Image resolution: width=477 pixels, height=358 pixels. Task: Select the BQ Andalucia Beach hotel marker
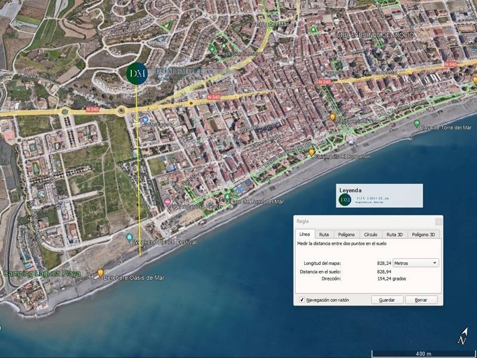pyautogui.click(x=168, y=202)
